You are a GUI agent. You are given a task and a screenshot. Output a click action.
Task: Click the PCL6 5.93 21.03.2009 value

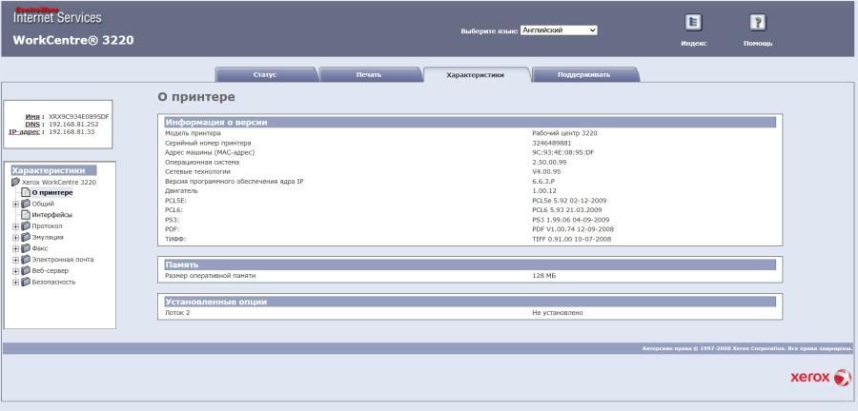[567, 210]
